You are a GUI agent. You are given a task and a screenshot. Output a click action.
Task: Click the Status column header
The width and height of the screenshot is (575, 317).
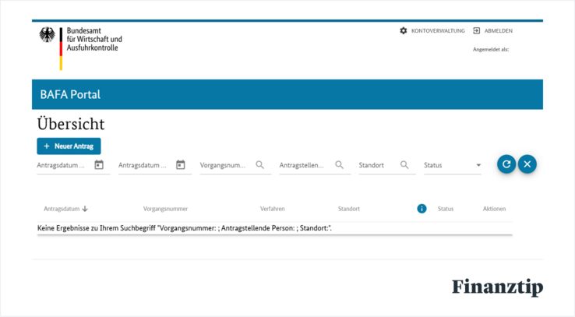pyautogui.click(x=446, y=209)
